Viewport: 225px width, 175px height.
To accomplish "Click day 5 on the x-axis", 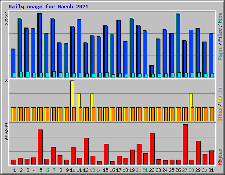I will coord(41,170).
